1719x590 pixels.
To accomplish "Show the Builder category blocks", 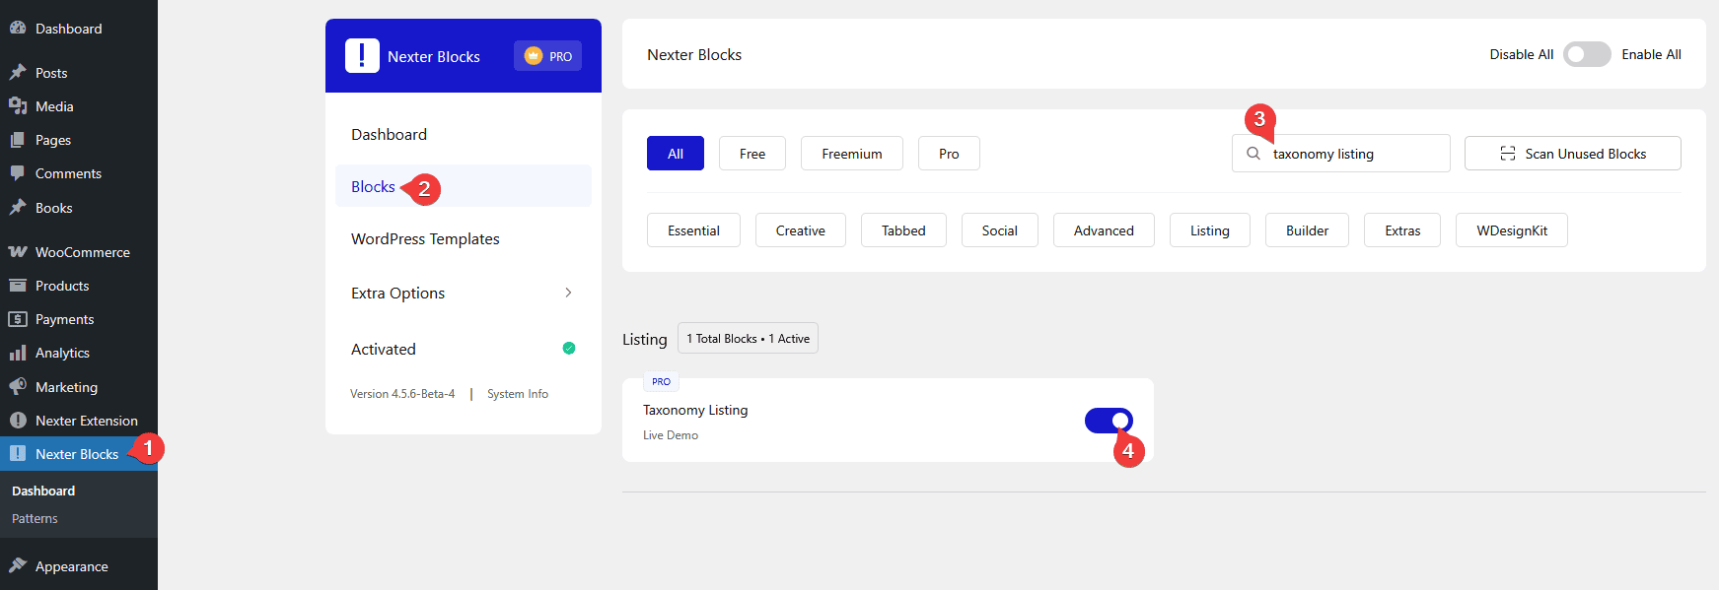I will pyautogui.click(x=1307, y=230).
